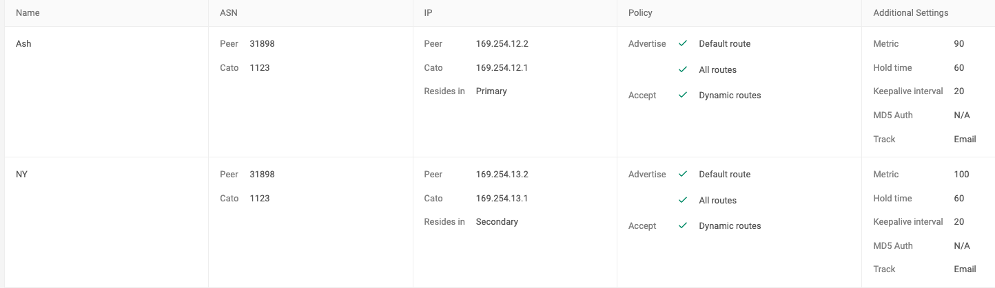Select the Ash BGP neighbor name
995x288 pixels.
(x=23, y=43)
